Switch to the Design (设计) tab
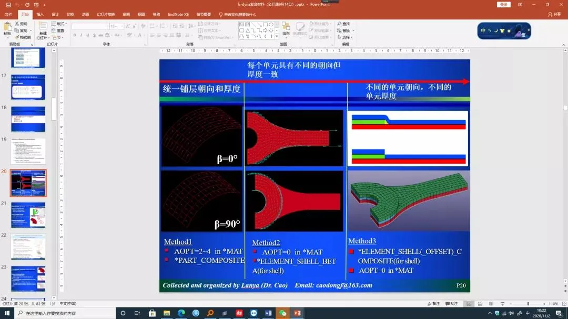 pyautogui.click(x=55, y=15)
